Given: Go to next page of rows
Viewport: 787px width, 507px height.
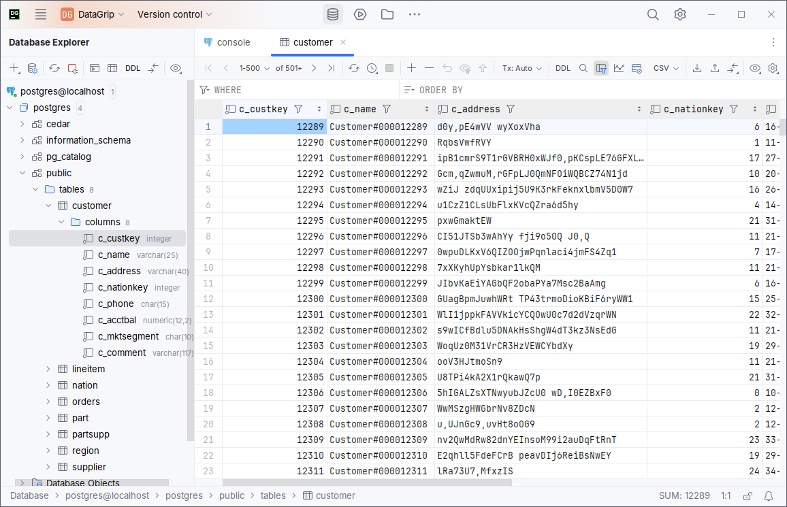Looking at the screenshot, I should click(x=314, y=68).
